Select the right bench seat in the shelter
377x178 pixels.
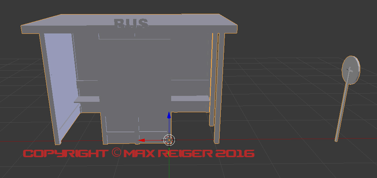tap(190, 98)
